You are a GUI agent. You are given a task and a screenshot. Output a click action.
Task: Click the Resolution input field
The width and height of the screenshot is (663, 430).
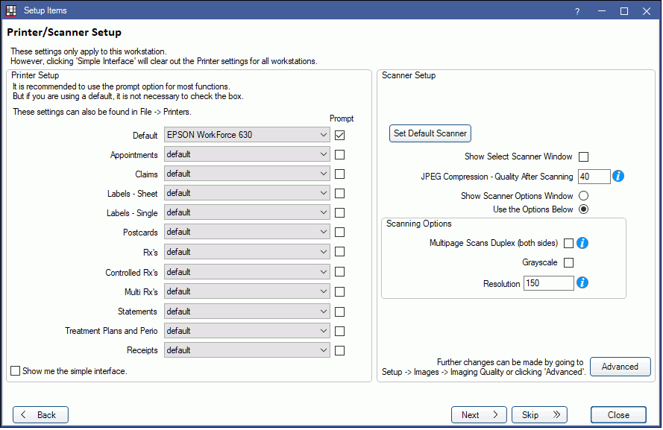pyautogui.click(x=548, y=283)
